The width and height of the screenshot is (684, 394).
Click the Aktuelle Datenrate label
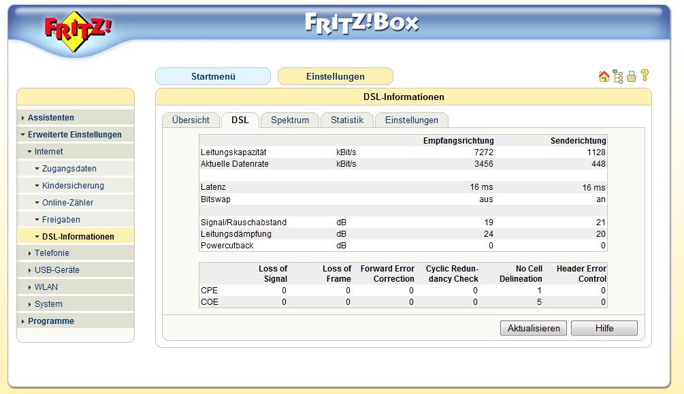(235, 164)
